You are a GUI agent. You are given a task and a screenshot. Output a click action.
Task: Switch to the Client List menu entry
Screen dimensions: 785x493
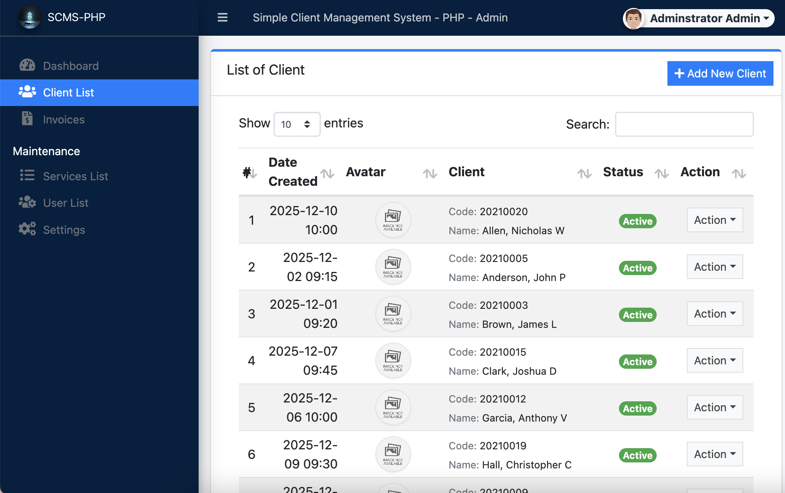click(x=68, y=92)
